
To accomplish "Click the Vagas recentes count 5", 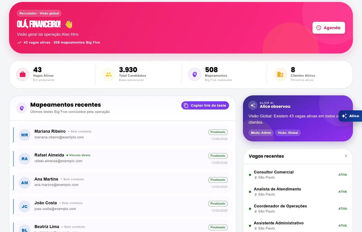I will [346, 156].
